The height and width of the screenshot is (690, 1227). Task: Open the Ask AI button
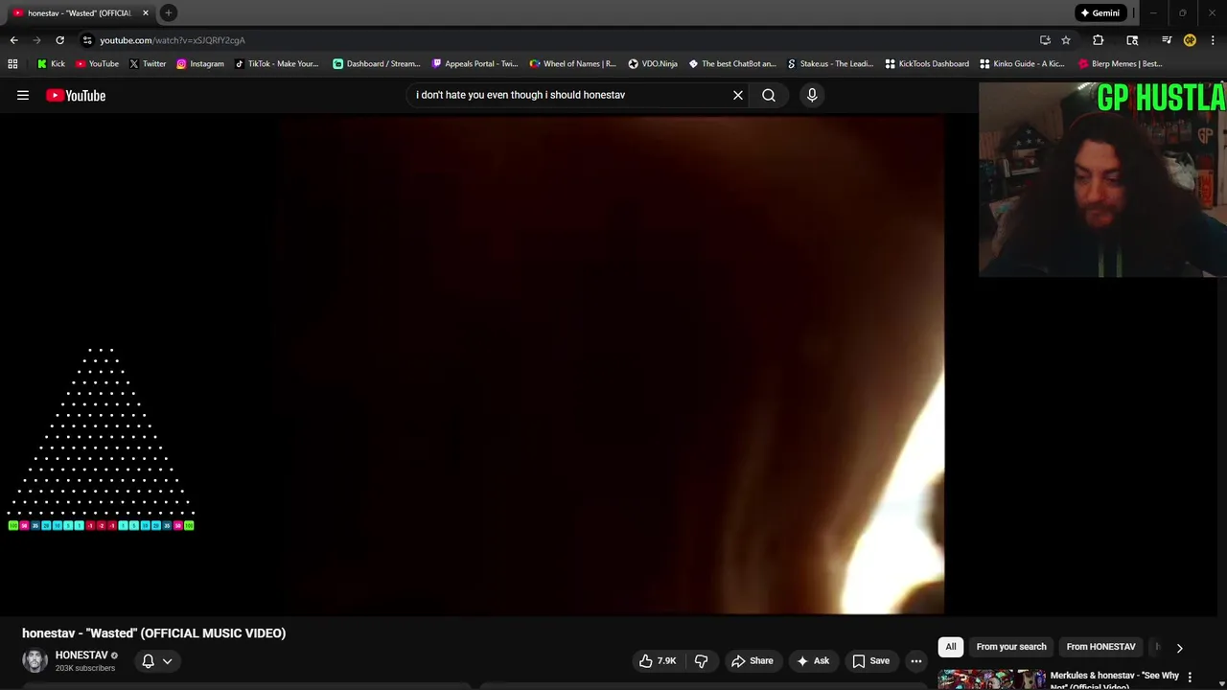click(x=813, y=661)
